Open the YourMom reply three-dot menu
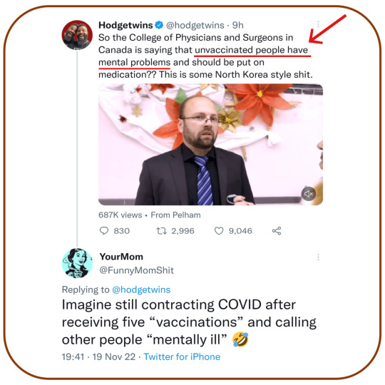This screenshot has height=385, width=385. tap(318, 257)
